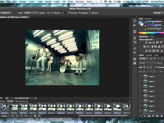Open the History panel icon
Viewport: 164px width, 123px height.
135,21
